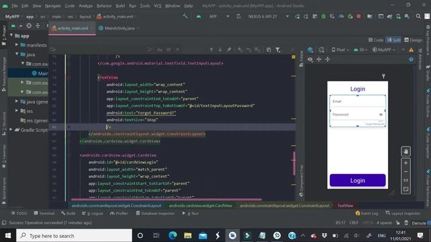Open the Refactor menu
This screenshot has height=242, width=431.
pos(104,6)
